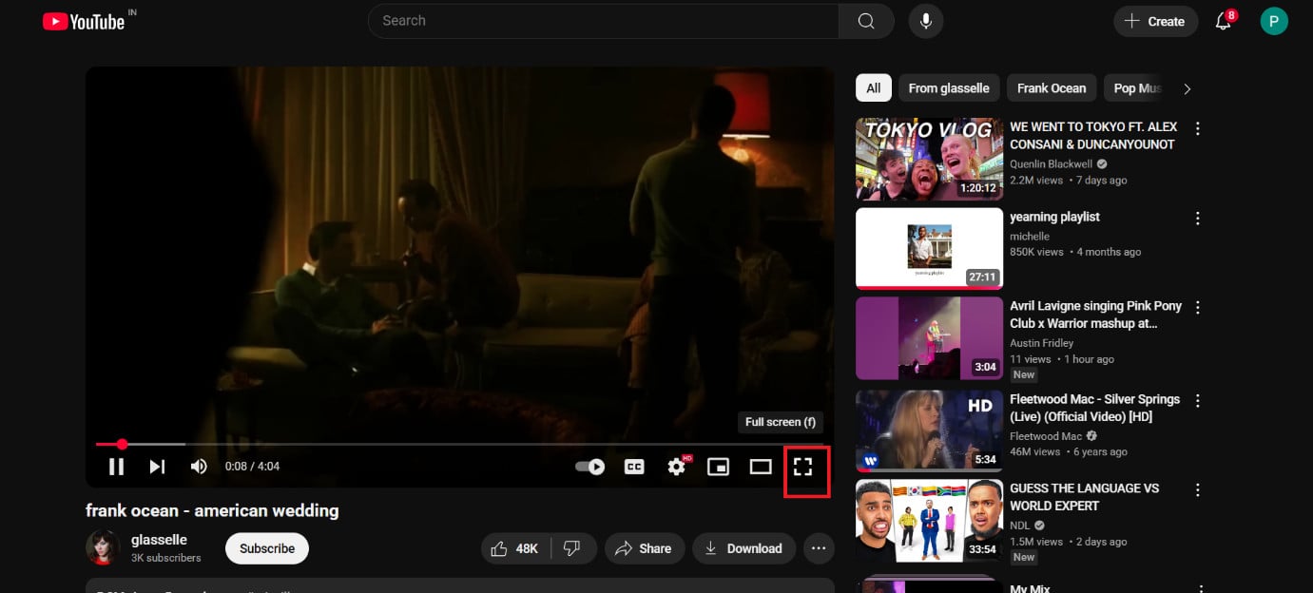Click the WE WENT TO TOKYO title

click(1093, 135)
